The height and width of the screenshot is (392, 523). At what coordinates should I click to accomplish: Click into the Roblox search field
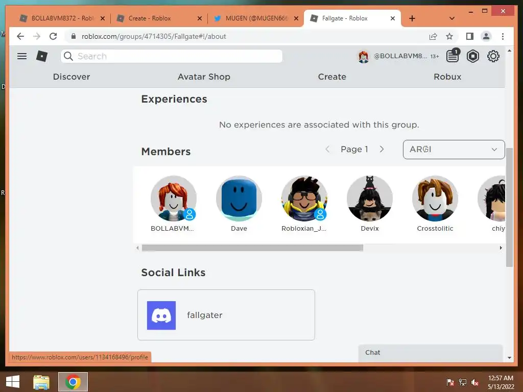point(172,56)
